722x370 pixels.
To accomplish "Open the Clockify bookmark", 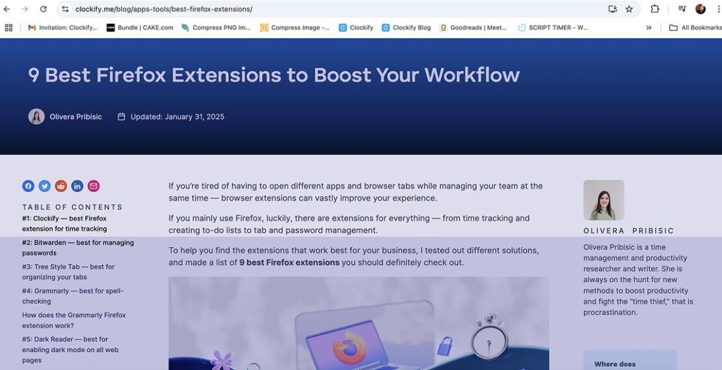I will tap(356, 27).
